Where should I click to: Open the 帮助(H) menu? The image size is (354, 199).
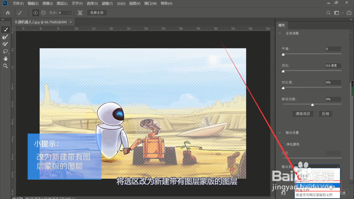coord(166,4)
